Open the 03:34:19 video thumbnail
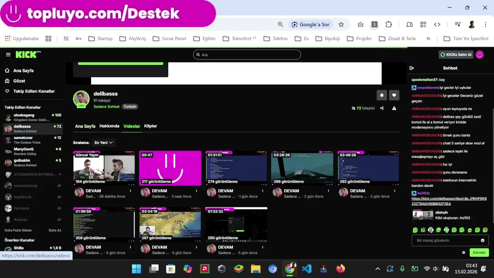This screenshot has width=494, height=278. tap(170, 225)
